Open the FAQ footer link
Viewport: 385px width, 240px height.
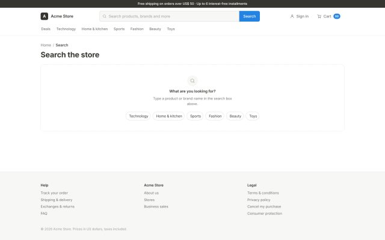(x=44, y=214)
